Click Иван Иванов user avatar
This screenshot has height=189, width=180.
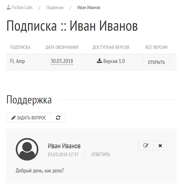27,149
